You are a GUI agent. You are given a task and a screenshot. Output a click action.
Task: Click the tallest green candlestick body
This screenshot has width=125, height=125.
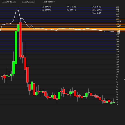click(16, 47)
